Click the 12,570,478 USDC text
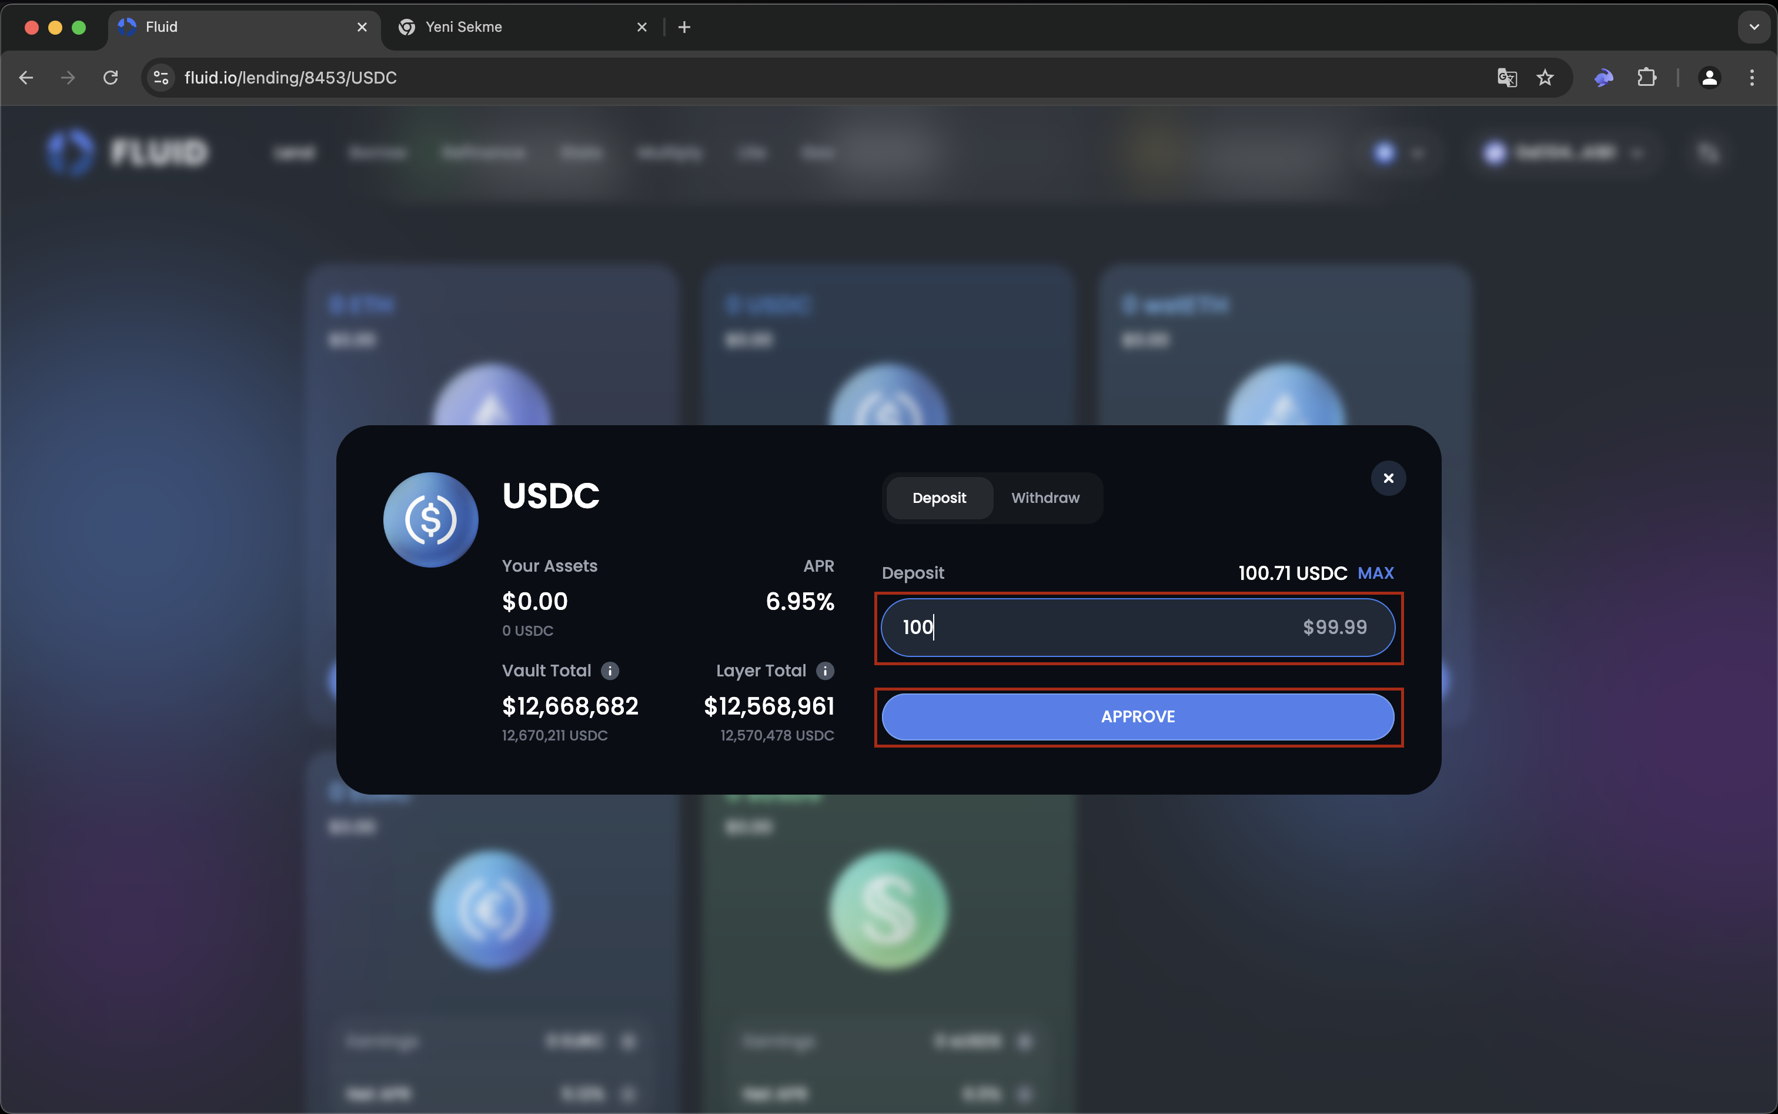The image size is (1778, 1114). pyautogui.click(x=777, y=735)
